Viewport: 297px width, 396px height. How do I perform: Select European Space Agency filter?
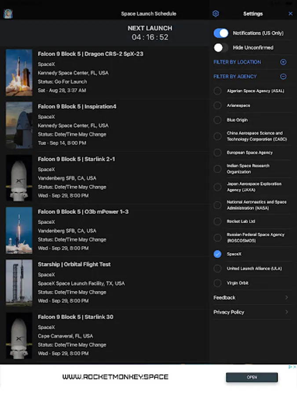click(217, 153)
